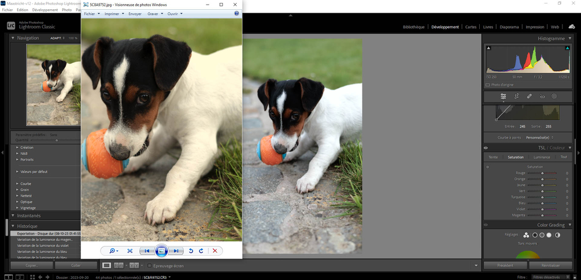Adjust the Orange saturation slider
The width and height of the screenshot is (581, 280).
tap(542, 179)
